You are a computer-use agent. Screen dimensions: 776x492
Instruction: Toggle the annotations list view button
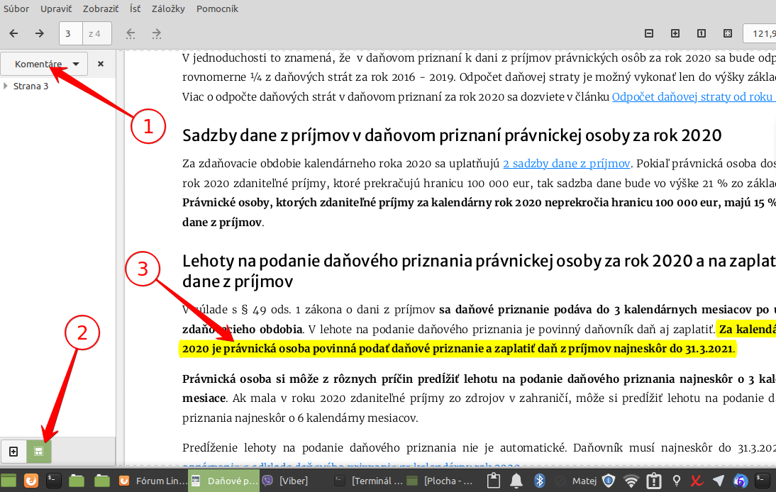39,451
